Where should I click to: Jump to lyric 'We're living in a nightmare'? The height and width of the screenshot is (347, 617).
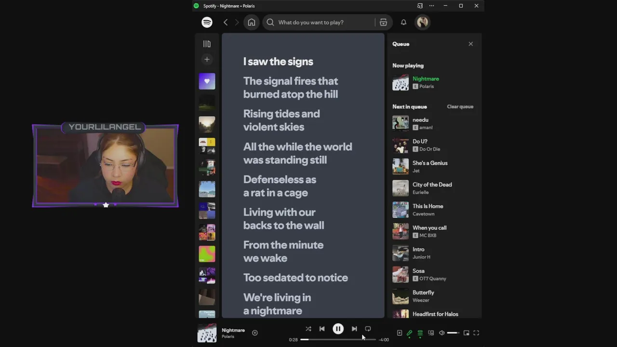click(x=277, y=304)
